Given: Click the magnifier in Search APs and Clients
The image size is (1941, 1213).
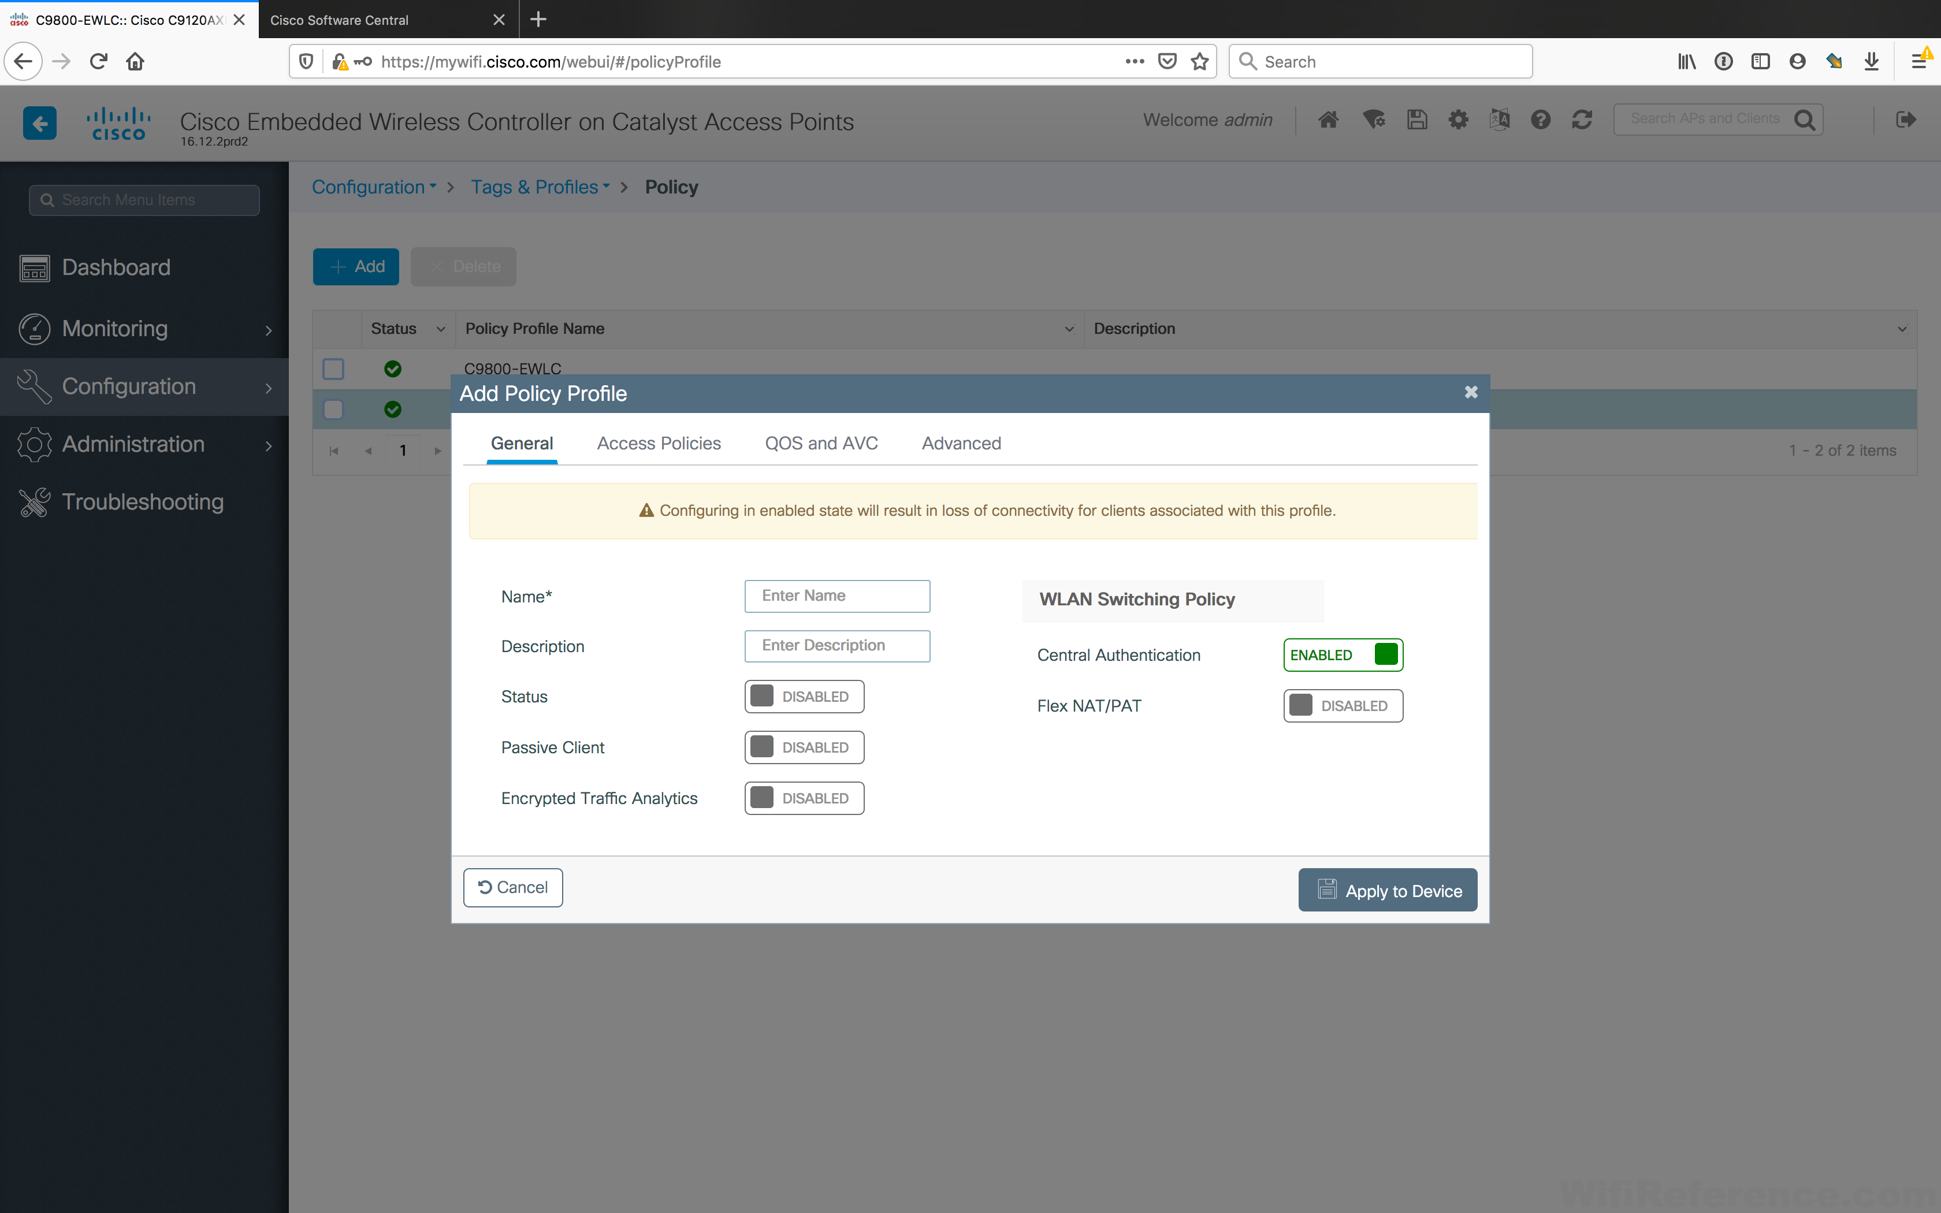Looking at the screenshot, I should (x=1805, y=120).
